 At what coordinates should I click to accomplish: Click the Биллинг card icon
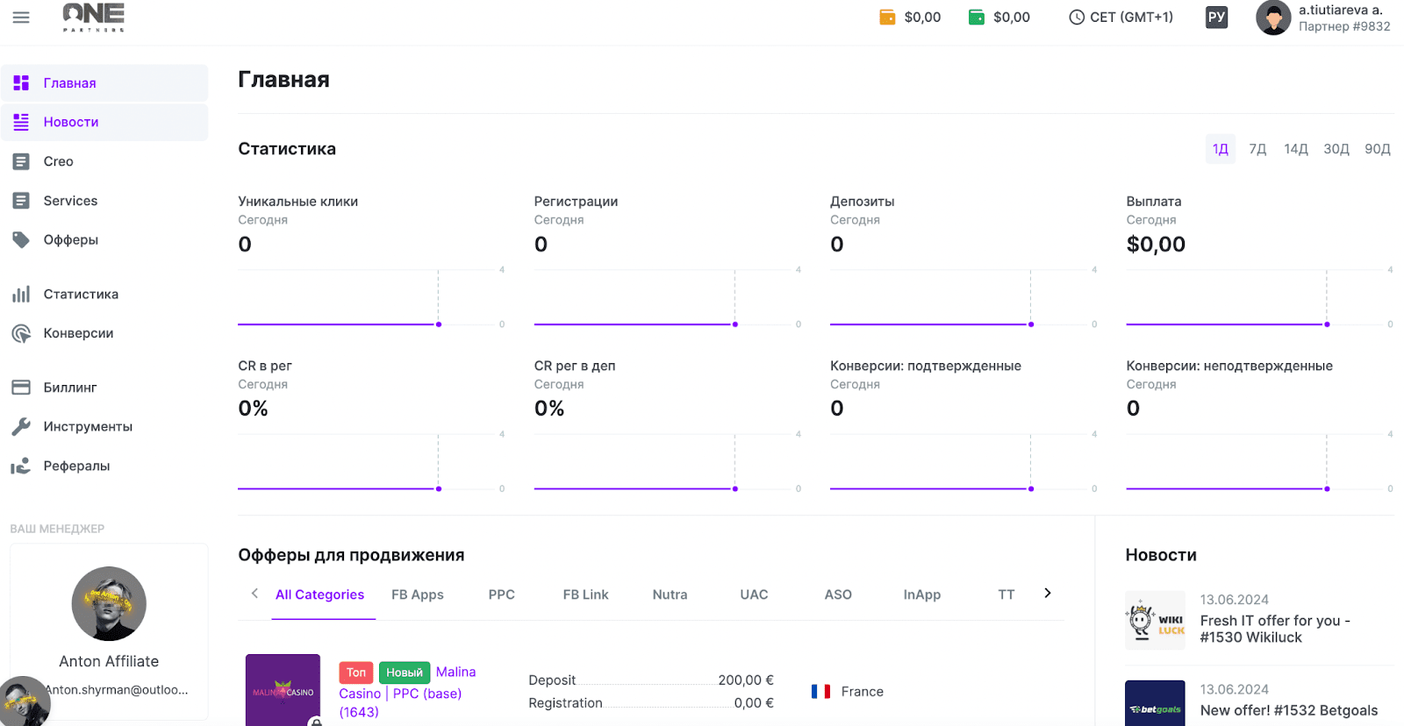coord(21,388)
